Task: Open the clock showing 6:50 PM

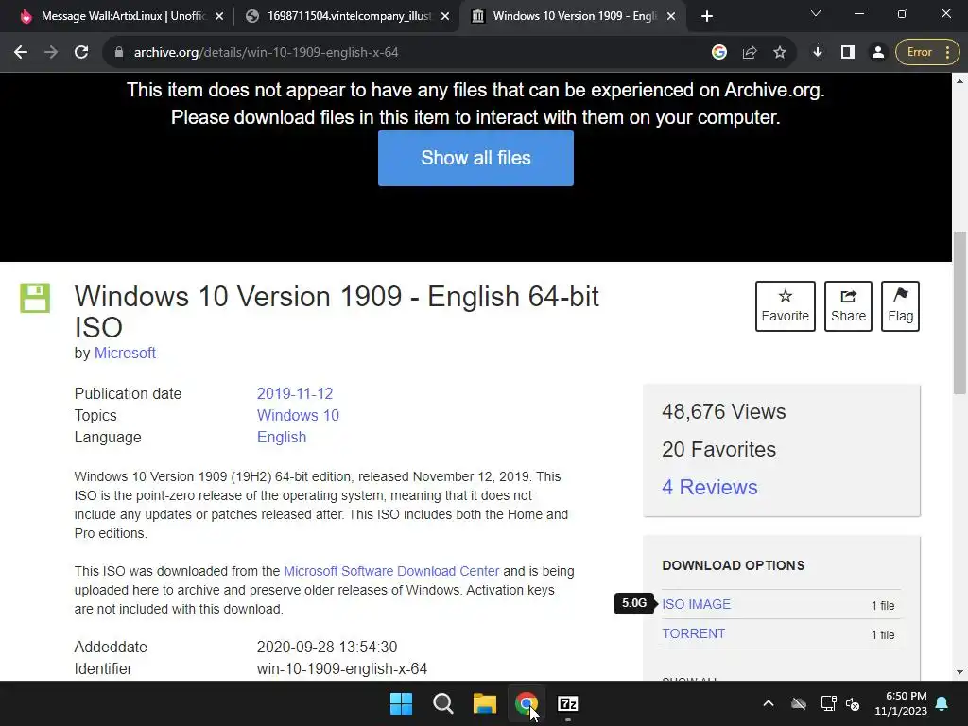Action: (x=900, y=703)
